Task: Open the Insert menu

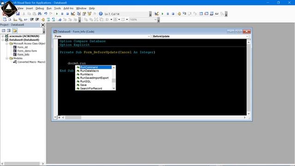Action: (29, 8)
